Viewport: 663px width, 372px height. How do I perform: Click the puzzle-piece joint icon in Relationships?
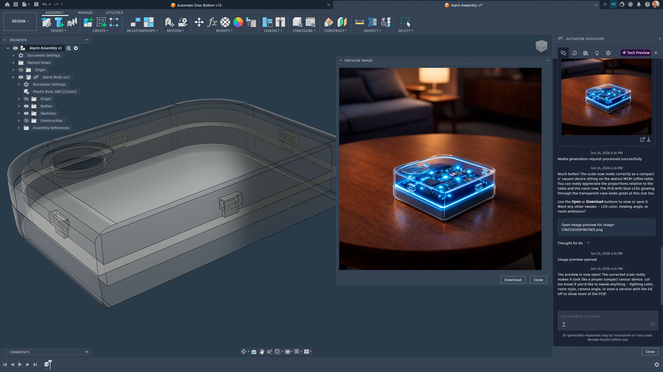(x=149, y=22)
